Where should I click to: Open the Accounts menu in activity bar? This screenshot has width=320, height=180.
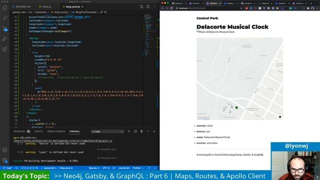coord(4,150)
